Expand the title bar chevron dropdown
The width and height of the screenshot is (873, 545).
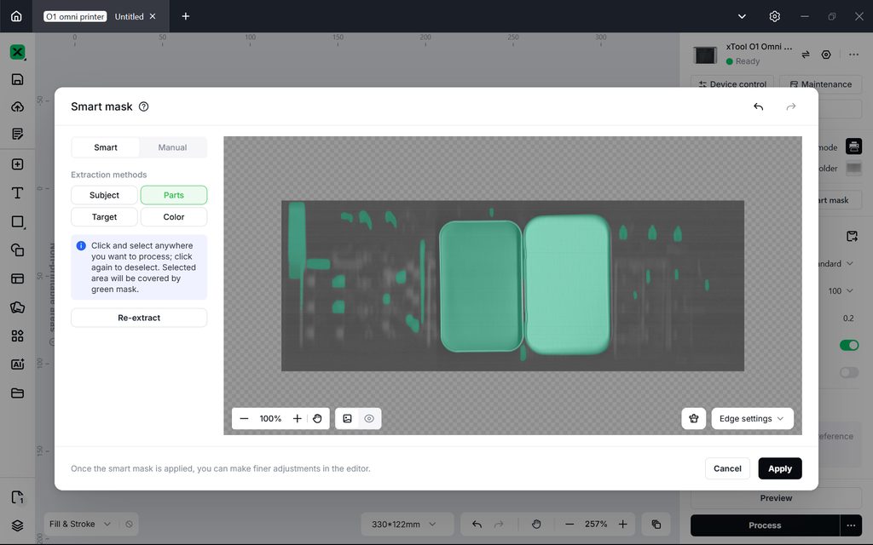[742, 17]
